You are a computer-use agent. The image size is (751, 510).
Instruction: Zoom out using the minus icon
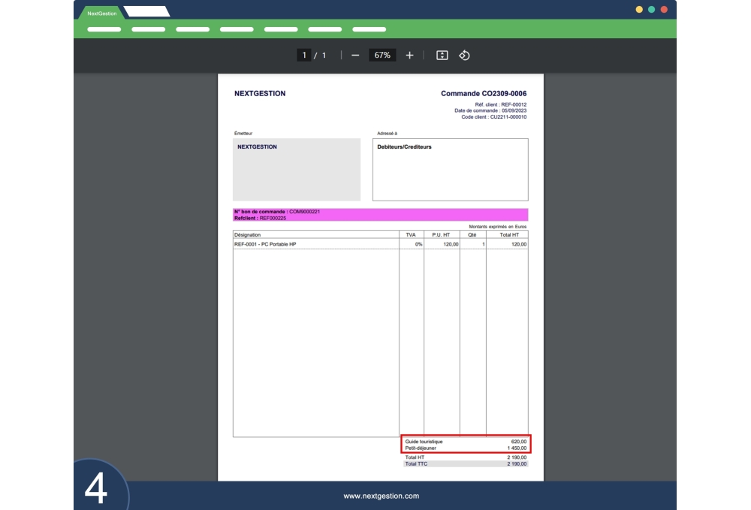pyautogui.click(x=354, y=55)
